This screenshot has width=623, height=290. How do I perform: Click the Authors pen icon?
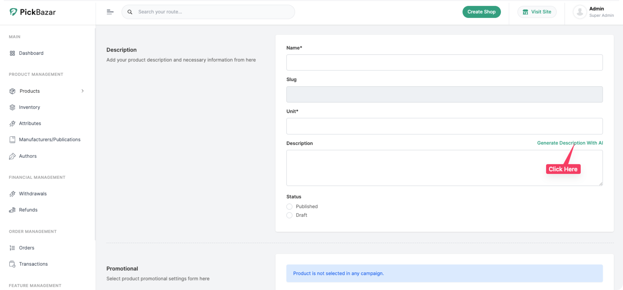click(x=12, y=156)
